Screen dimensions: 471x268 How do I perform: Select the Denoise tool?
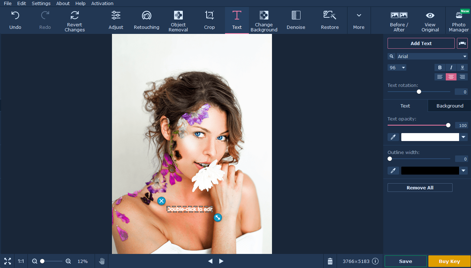[x=295, y=20]
